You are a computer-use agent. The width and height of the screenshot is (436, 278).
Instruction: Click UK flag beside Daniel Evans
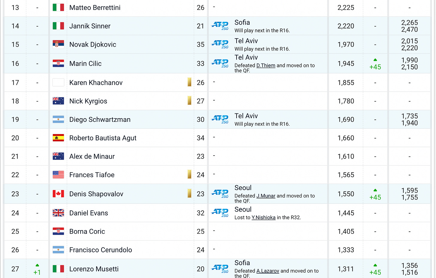coord(58,213)
